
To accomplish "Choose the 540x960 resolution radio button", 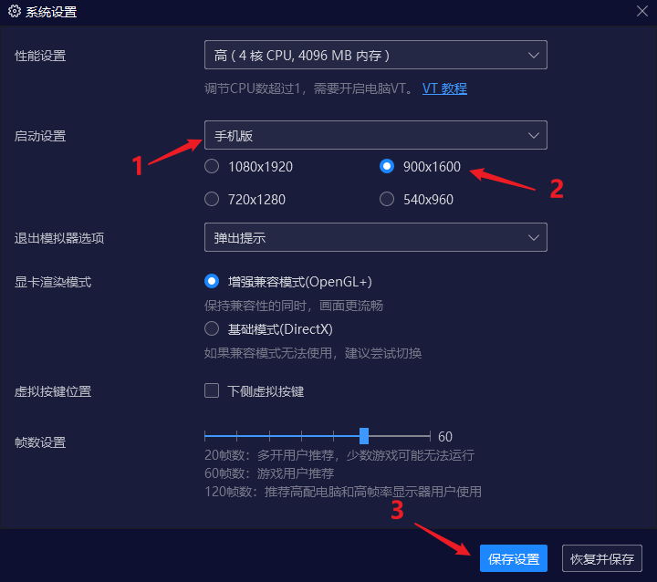I will [387, 199].
